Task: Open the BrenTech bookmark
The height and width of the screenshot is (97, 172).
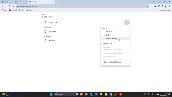Action: (x=13, y=10)
